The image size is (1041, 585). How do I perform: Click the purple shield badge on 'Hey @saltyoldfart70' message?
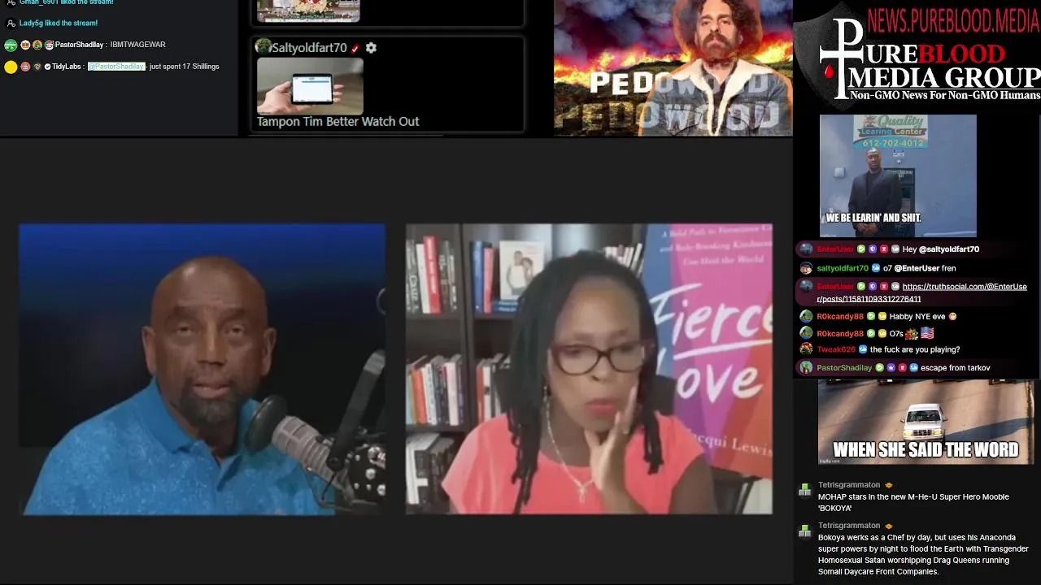(873, 249)
